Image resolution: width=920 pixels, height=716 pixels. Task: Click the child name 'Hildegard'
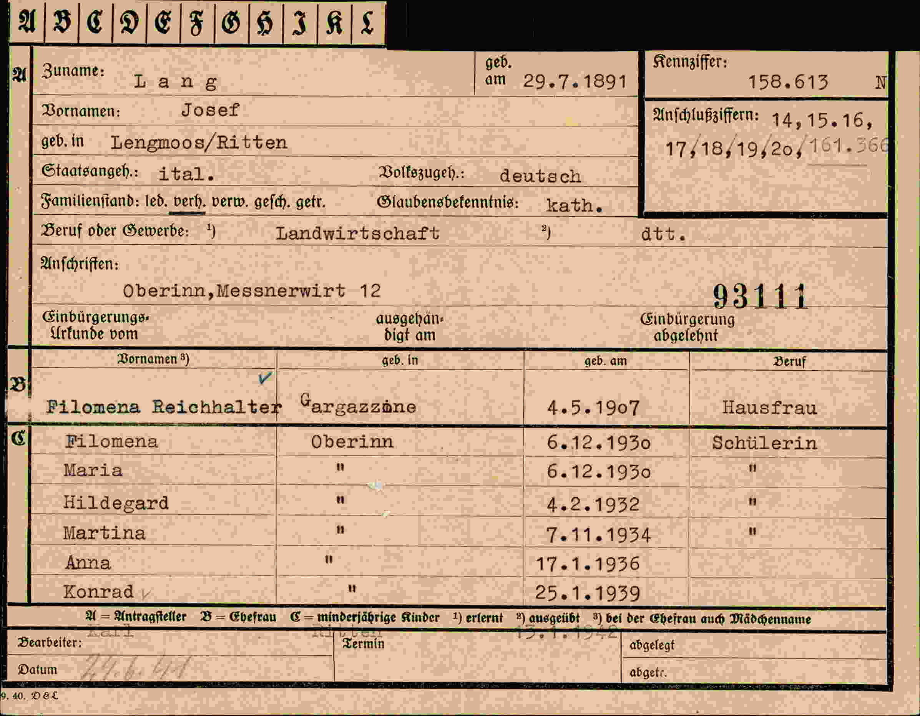[x=116, y=503]
